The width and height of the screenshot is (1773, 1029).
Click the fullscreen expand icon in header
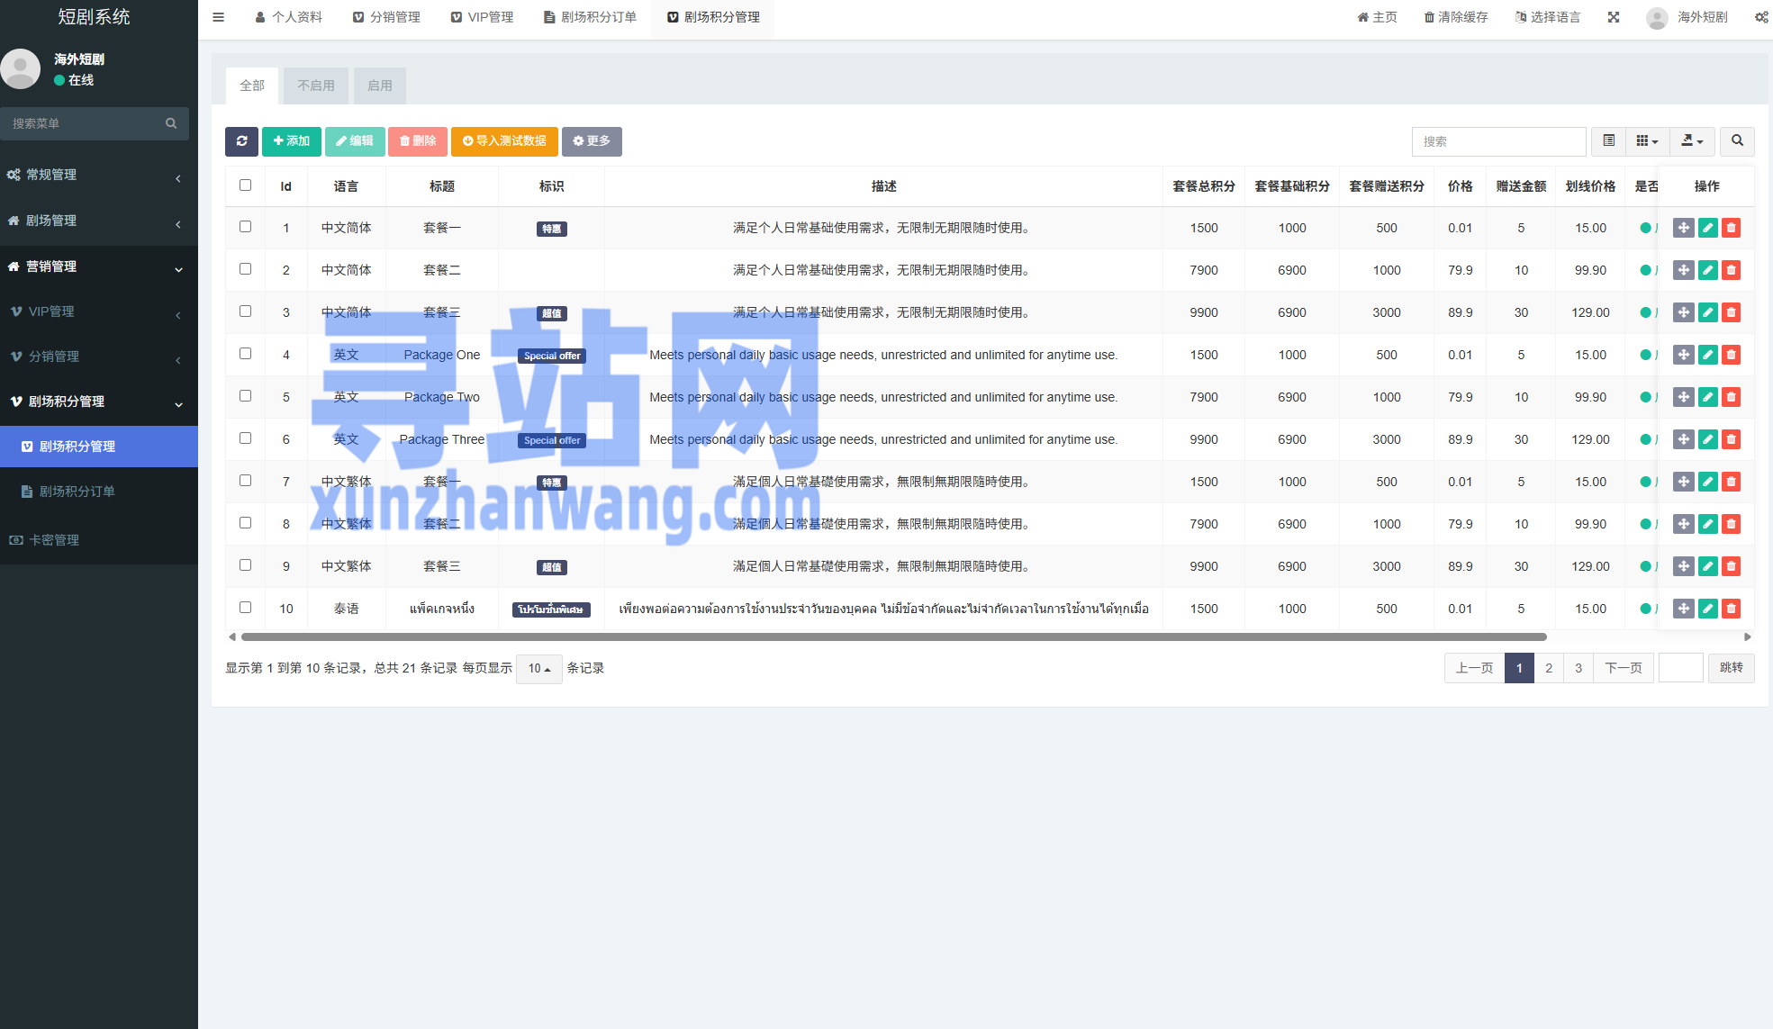pyautogui.click(x=1614, y=17)
